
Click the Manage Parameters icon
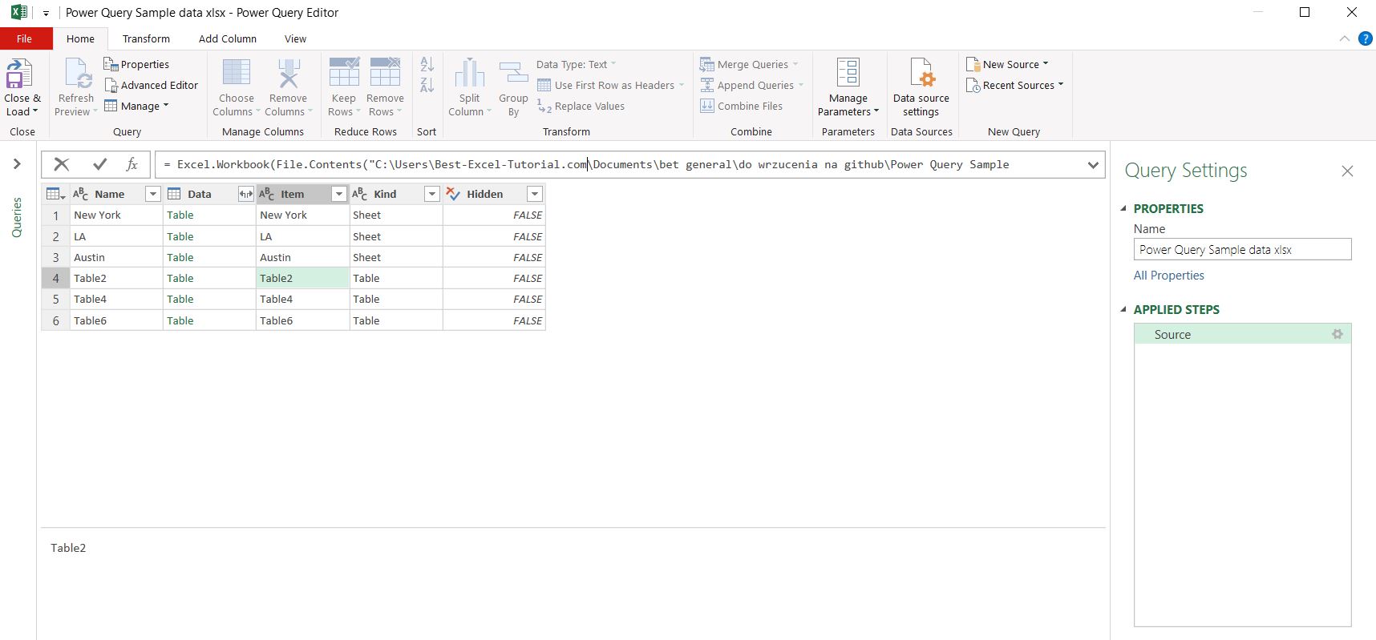[848, 72]
